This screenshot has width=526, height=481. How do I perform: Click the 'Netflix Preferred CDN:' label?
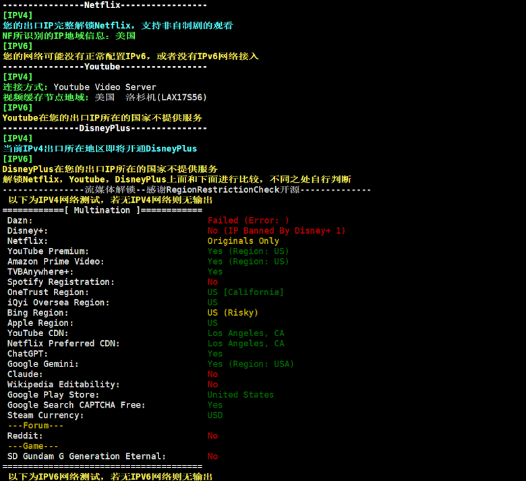click(x=63, y=344)
